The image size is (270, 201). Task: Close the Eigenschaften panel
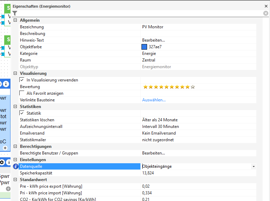click(266, 6)
